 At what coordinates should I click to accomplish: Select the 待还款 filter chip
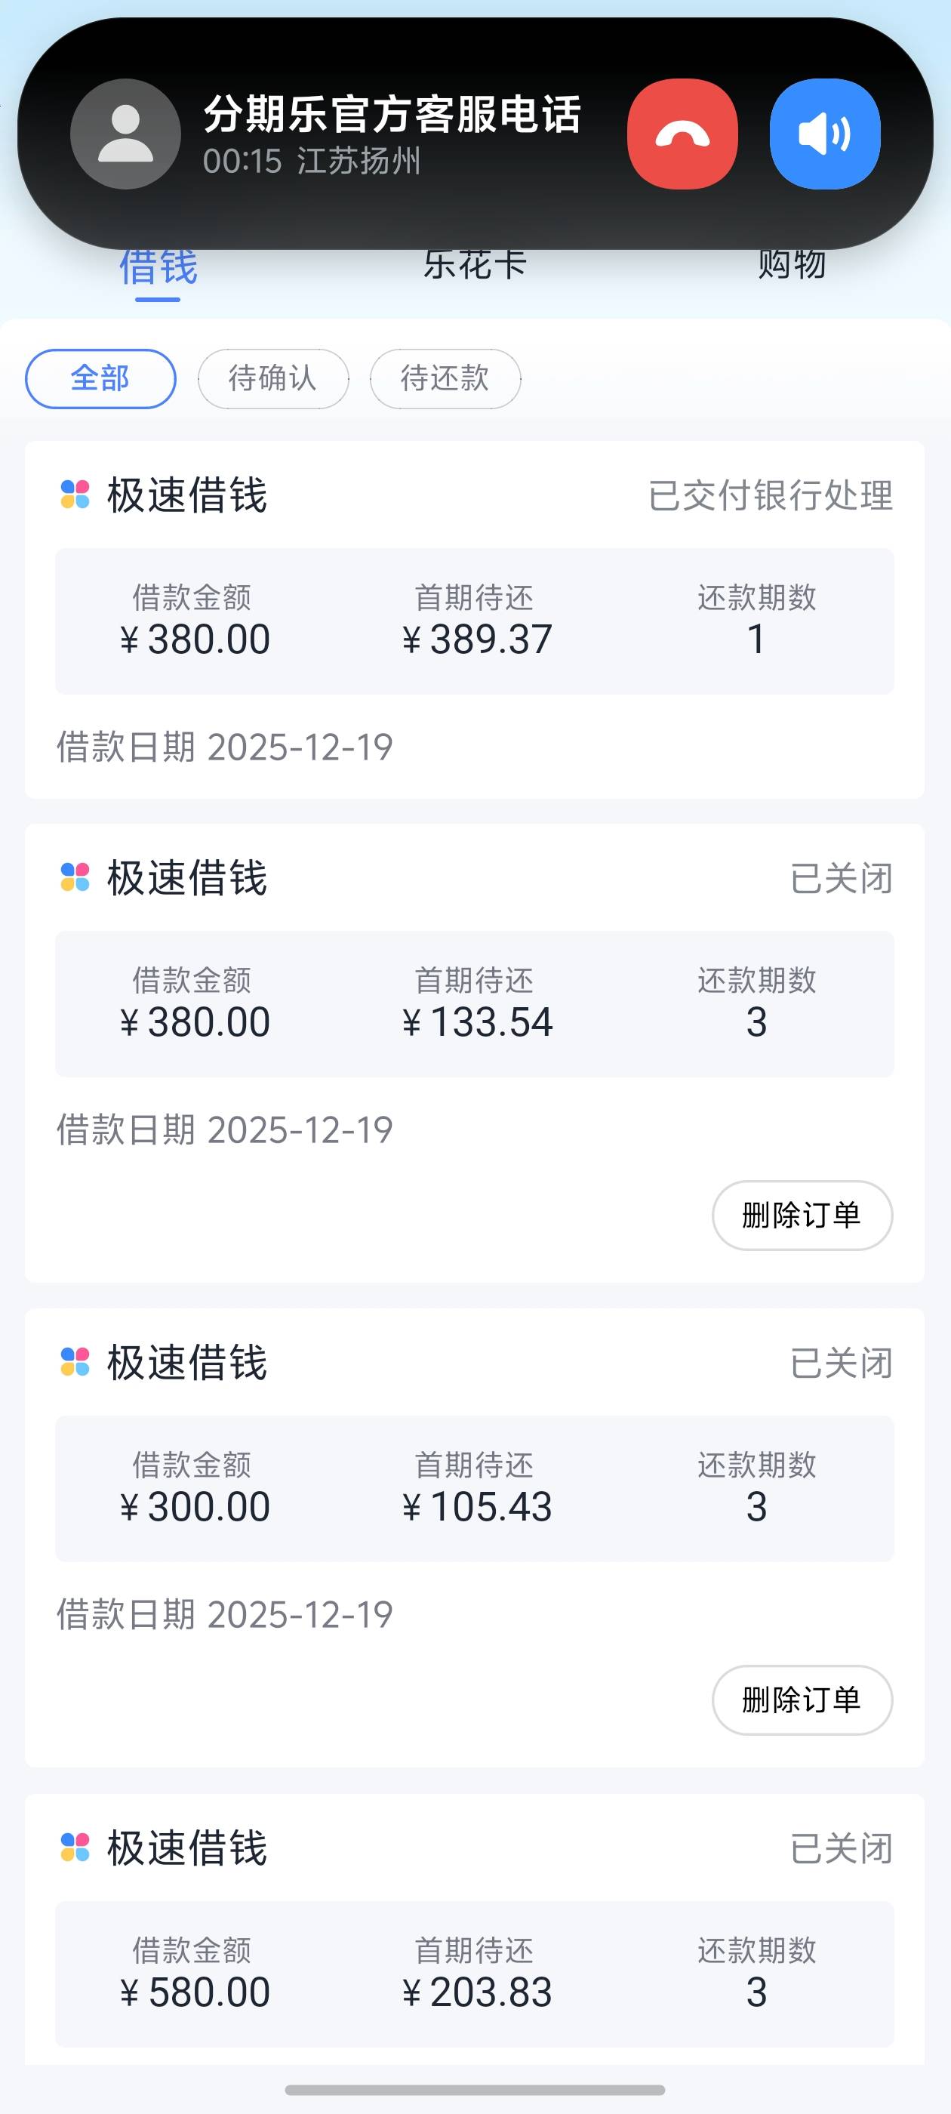click(x=445, y=378)
